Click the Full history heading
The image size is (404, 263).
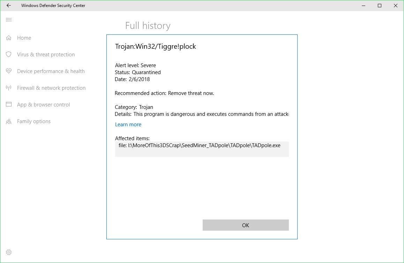point(148,25)
